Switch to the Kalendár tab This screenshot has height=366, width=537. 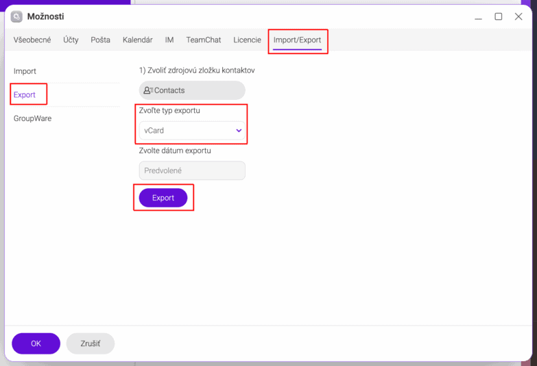[x=137, y=40]
